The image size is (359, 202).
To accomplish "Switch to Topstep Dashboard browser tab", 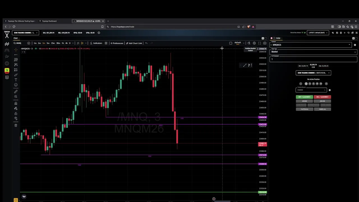I will (x=49, y=21).
